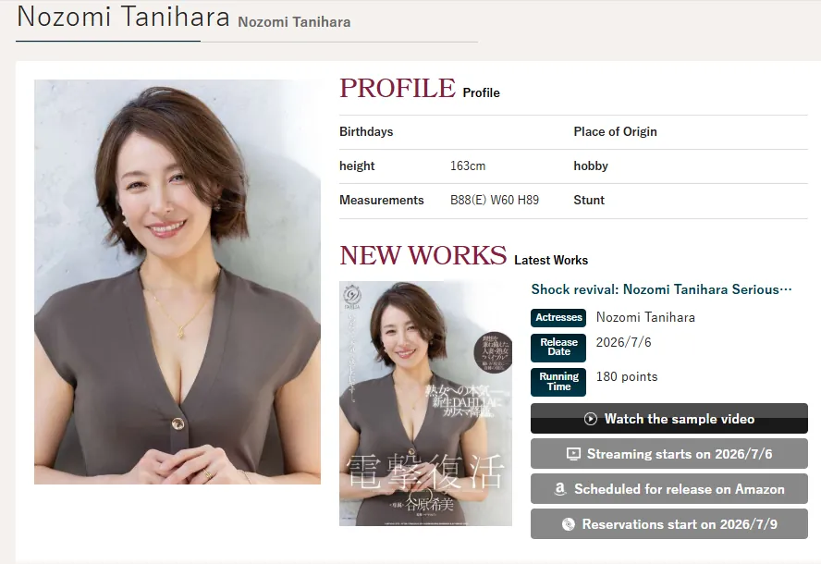Open Reservations start on 2026/7/9 button
Viewport: 821px width, 564px height.
(x=669, y=523)
